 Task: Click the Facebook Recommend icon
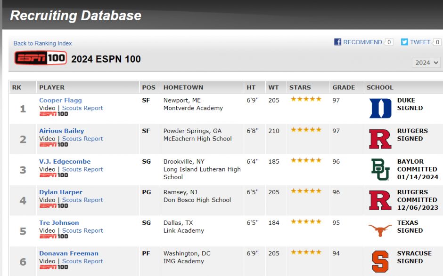[x=337, y=42]
